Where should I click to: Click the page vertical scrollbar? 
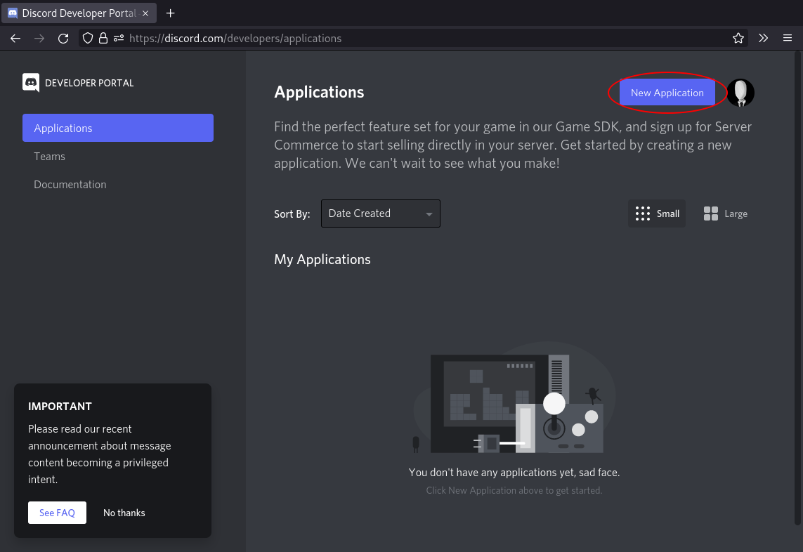click(797, 288)
